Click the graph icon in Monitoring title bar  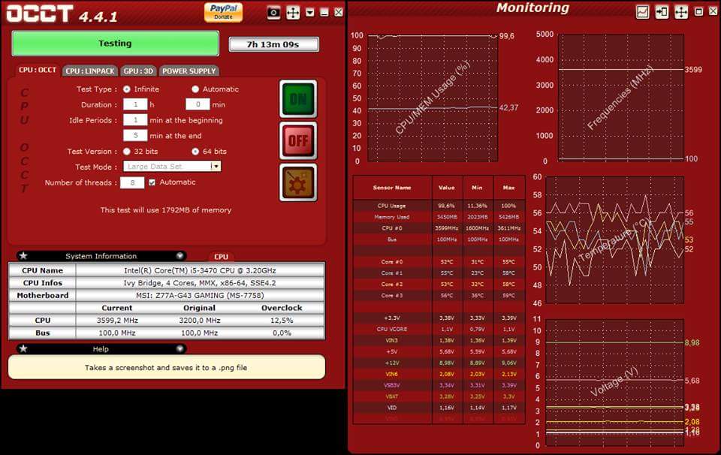(x=642, y=12)
